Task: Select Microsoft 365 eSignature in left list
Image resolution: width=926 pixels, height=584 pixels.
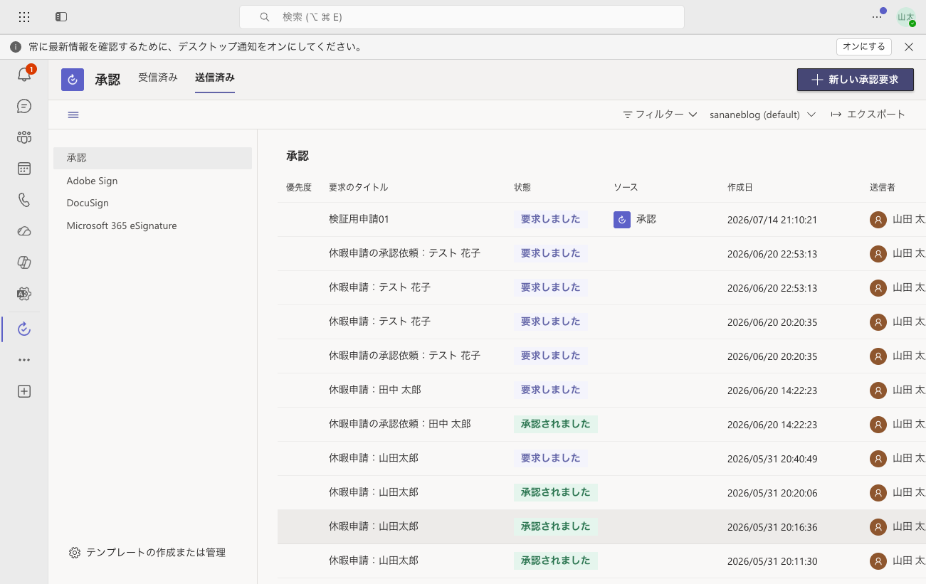Action: (152, 225)
